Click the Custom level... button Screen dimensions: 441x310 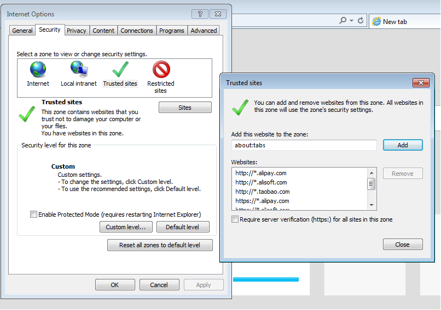click(x=126, y=227)
